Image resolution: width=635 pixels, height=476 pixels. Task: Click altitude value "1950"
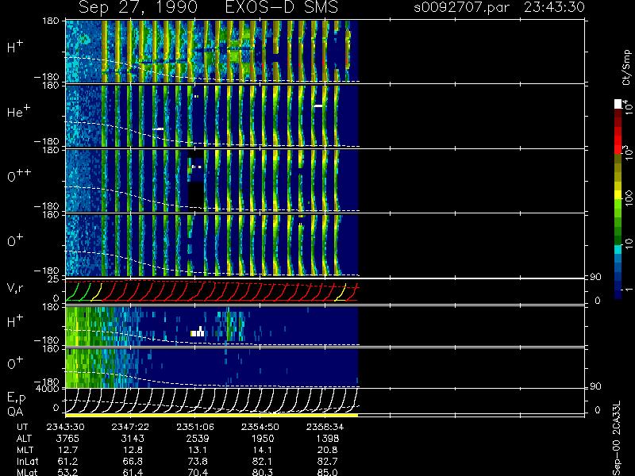[263, 439]
